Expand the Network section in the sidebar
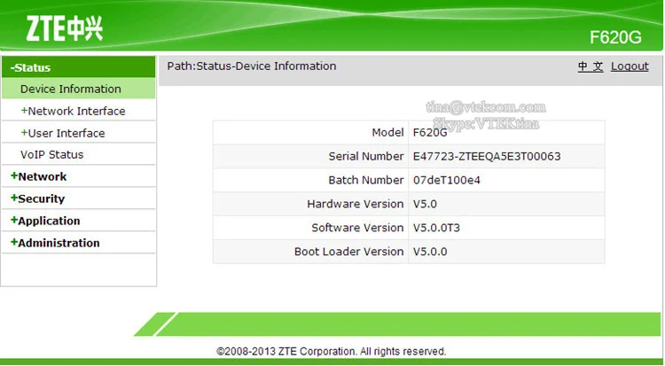Screen dimensions: 665x366 pyautogui.click(x=40, y=176)
